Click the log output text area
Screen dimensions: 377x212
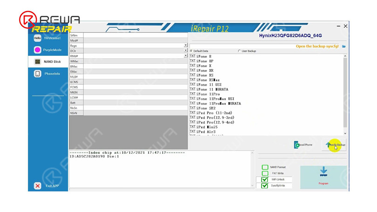(x=160, y=169)
